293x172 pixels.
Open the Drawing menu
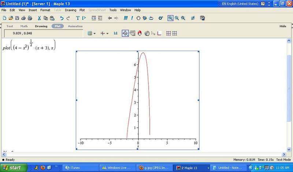pyautogui.click(x=70, y=10)
